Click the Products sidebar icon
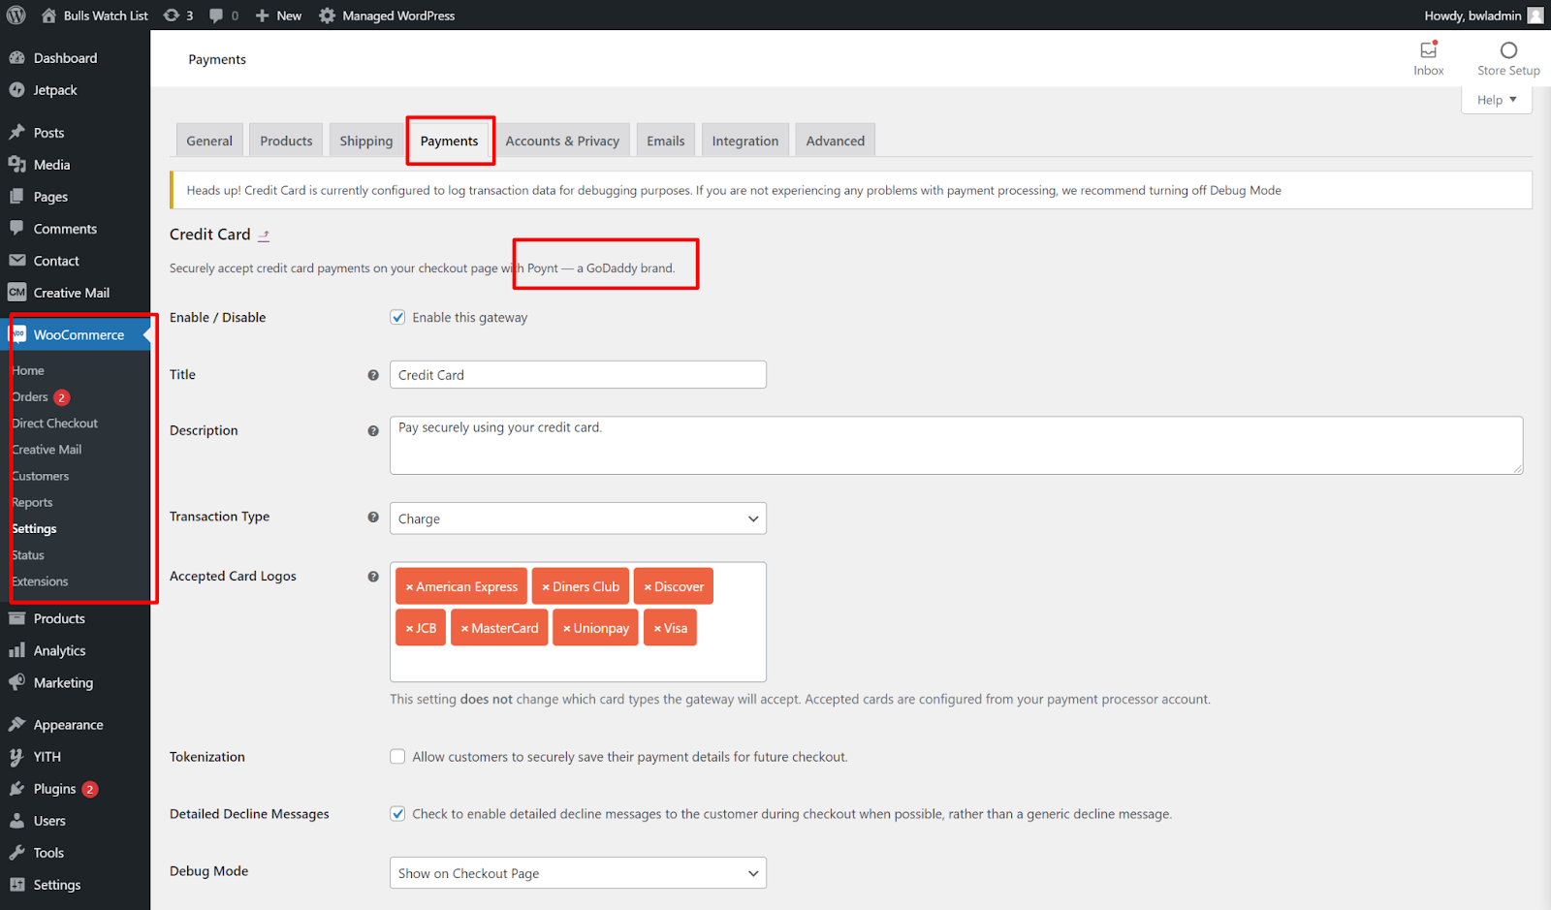Viewport: 1551px width, 910px height. pyautogui.click(x=16, y=618)
